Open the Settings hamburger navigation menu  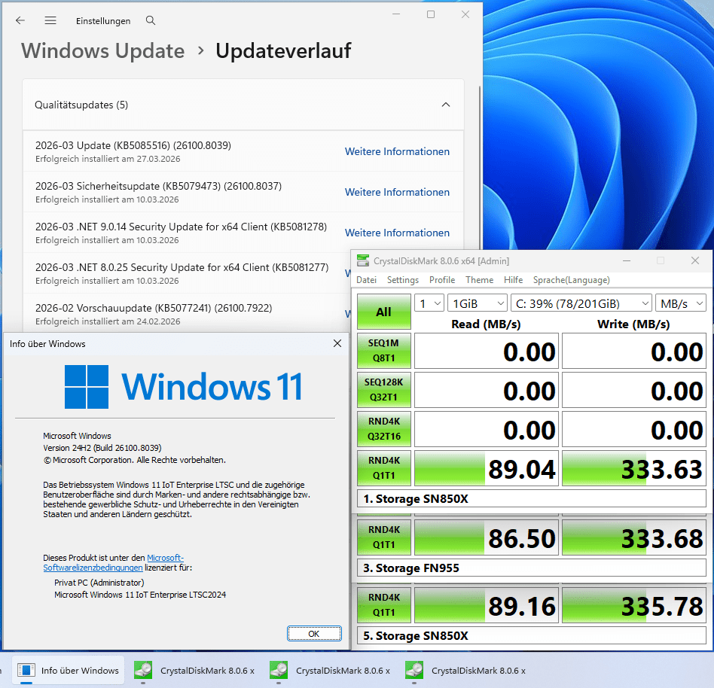coord(50,20)
